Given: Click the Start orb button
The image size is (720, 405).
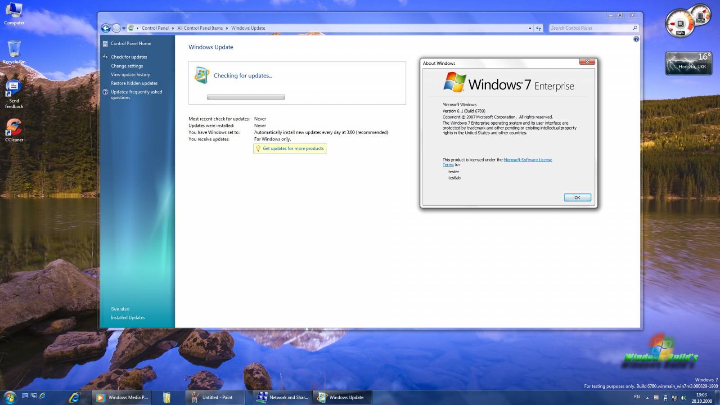Looking at the screenshot, I should 9,397.
